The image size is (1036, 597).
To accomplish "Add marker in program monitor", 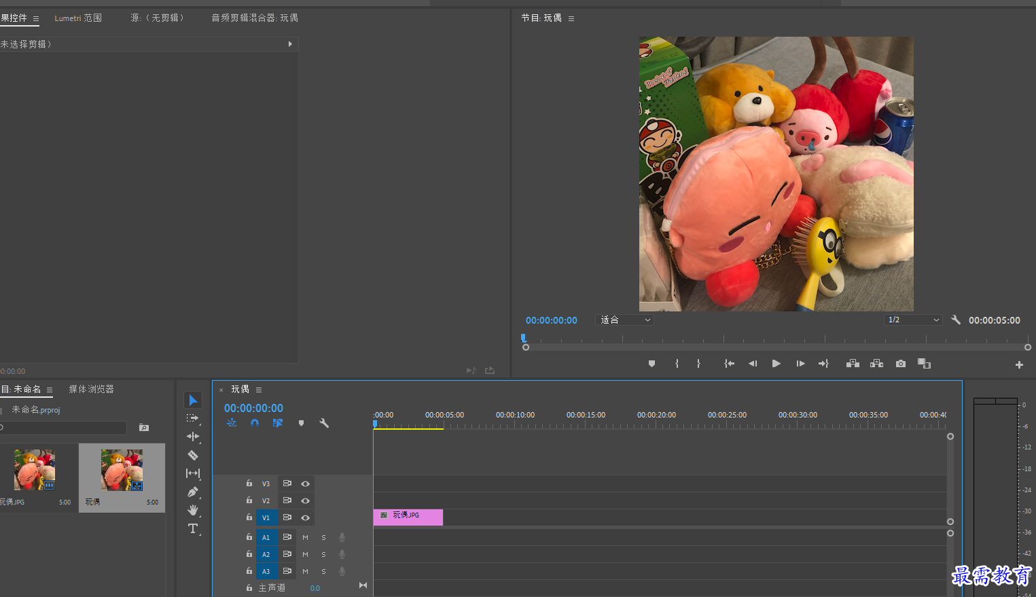I will pyautogui.click(x=651, y=364).
